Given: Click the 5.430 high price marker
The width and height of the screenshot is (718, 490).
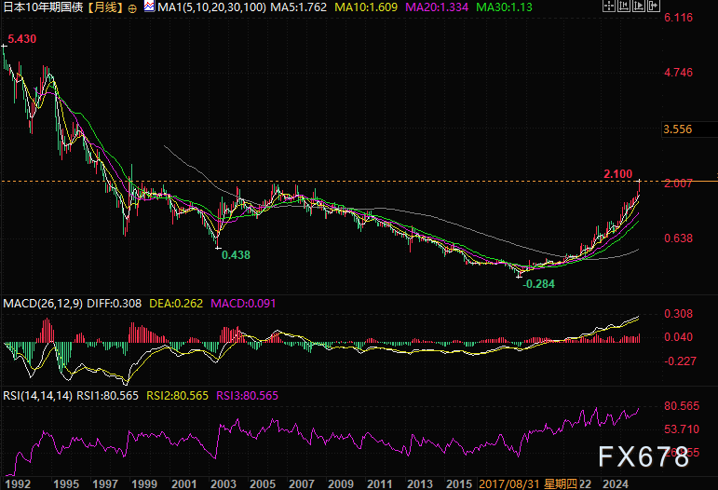Looking at the screenshot, I should pos(21,40).
